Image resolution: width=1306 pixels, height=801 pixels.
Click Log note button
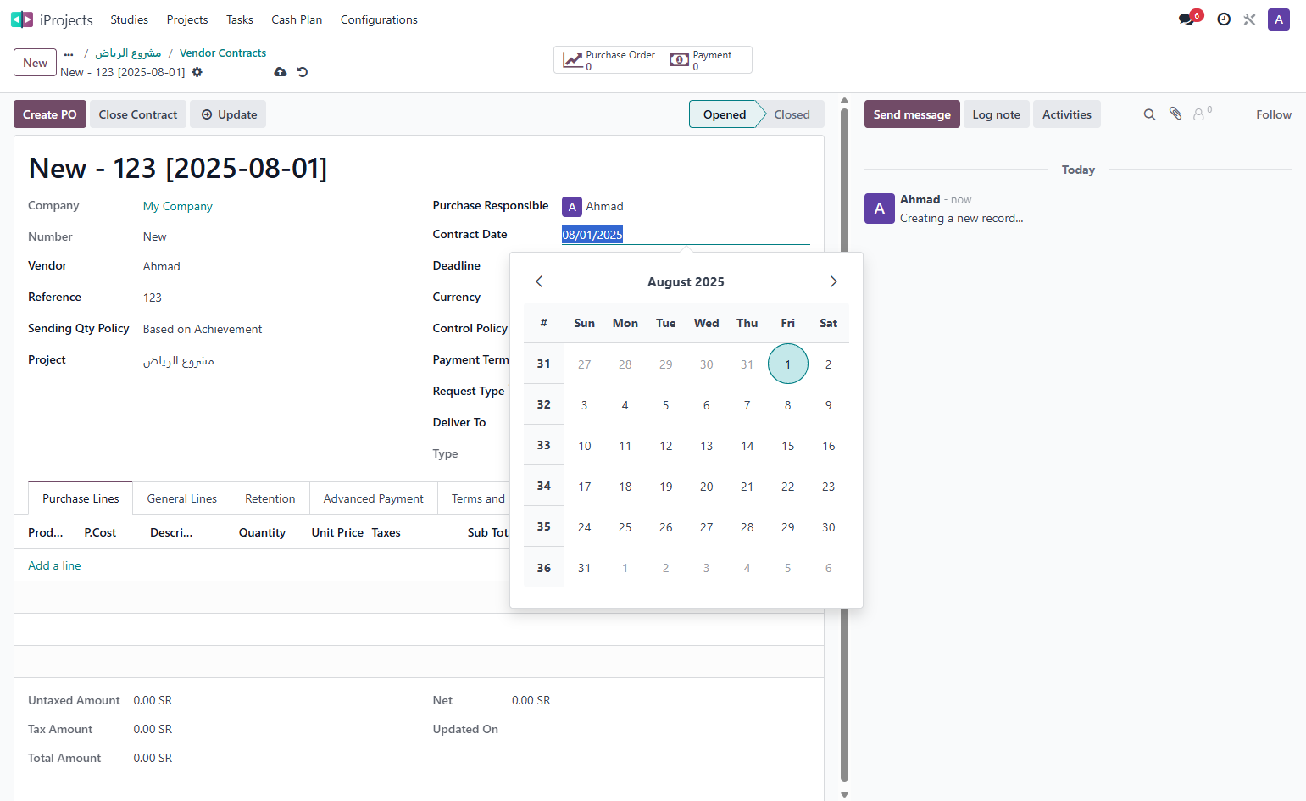(x=997, y=114)
